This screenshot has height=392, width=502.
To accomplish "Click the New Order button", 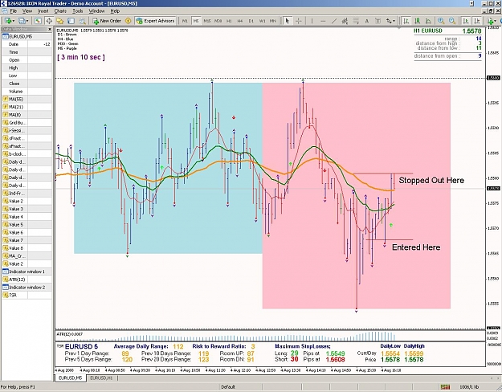I will click(x=107, y=21).
